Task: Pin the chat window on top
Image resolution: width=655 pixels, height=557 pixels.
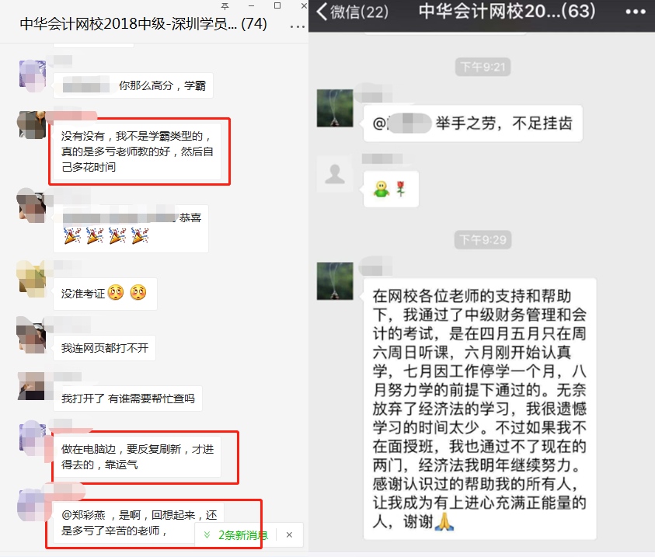Action: [225, 6]
